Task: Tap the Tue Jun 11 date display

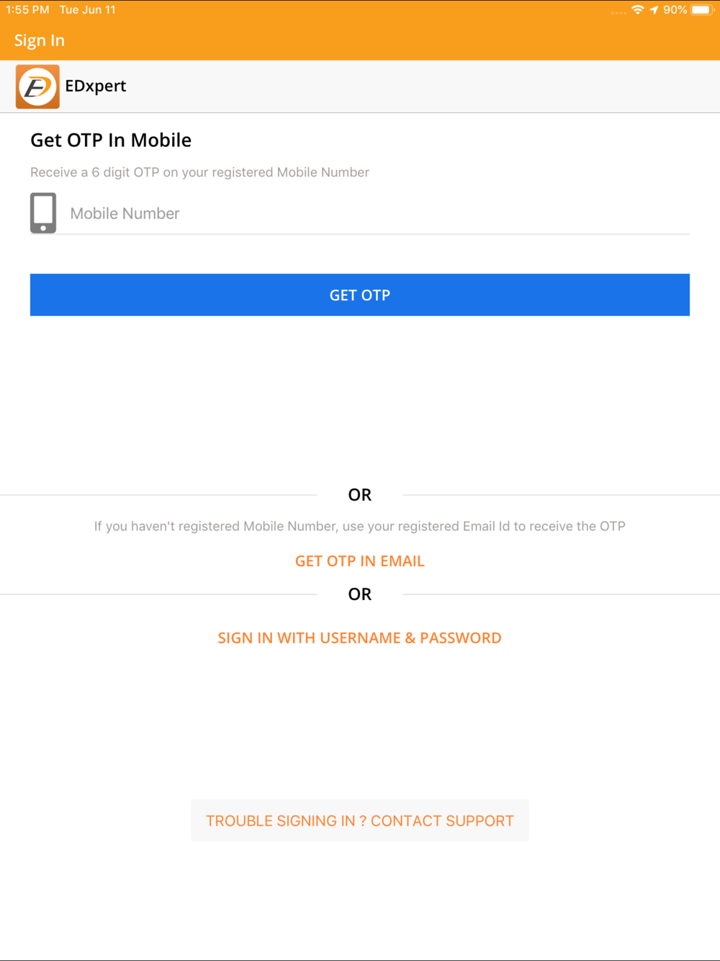Action: click(x=88, y=10)
